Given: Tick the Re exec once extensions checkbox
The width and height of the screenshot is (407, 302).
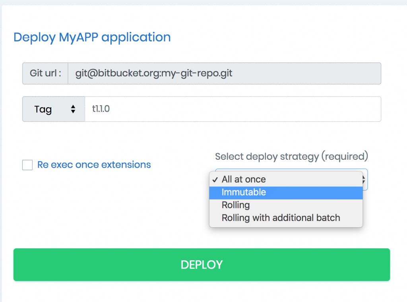Looking at the screenshot, I should (27, 165).
